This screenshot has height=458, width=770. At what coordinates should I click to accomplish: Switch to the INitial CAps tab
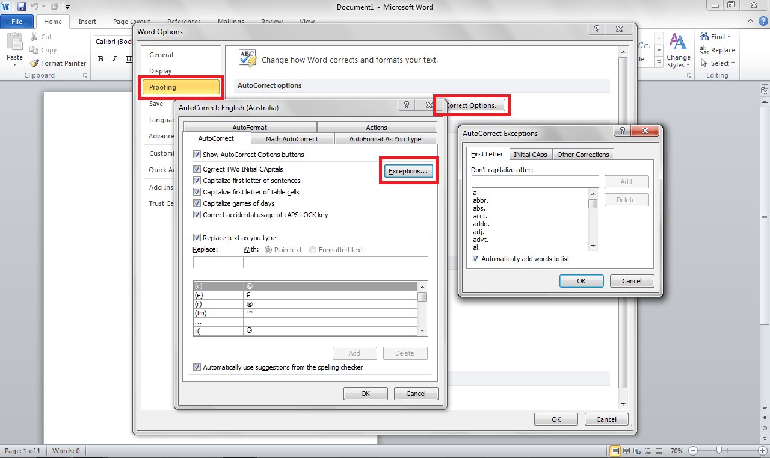pyautogui.click(x=531, y=155)
